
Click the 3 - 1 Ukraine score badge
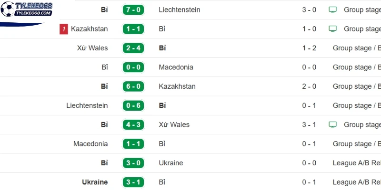(133, 182)
